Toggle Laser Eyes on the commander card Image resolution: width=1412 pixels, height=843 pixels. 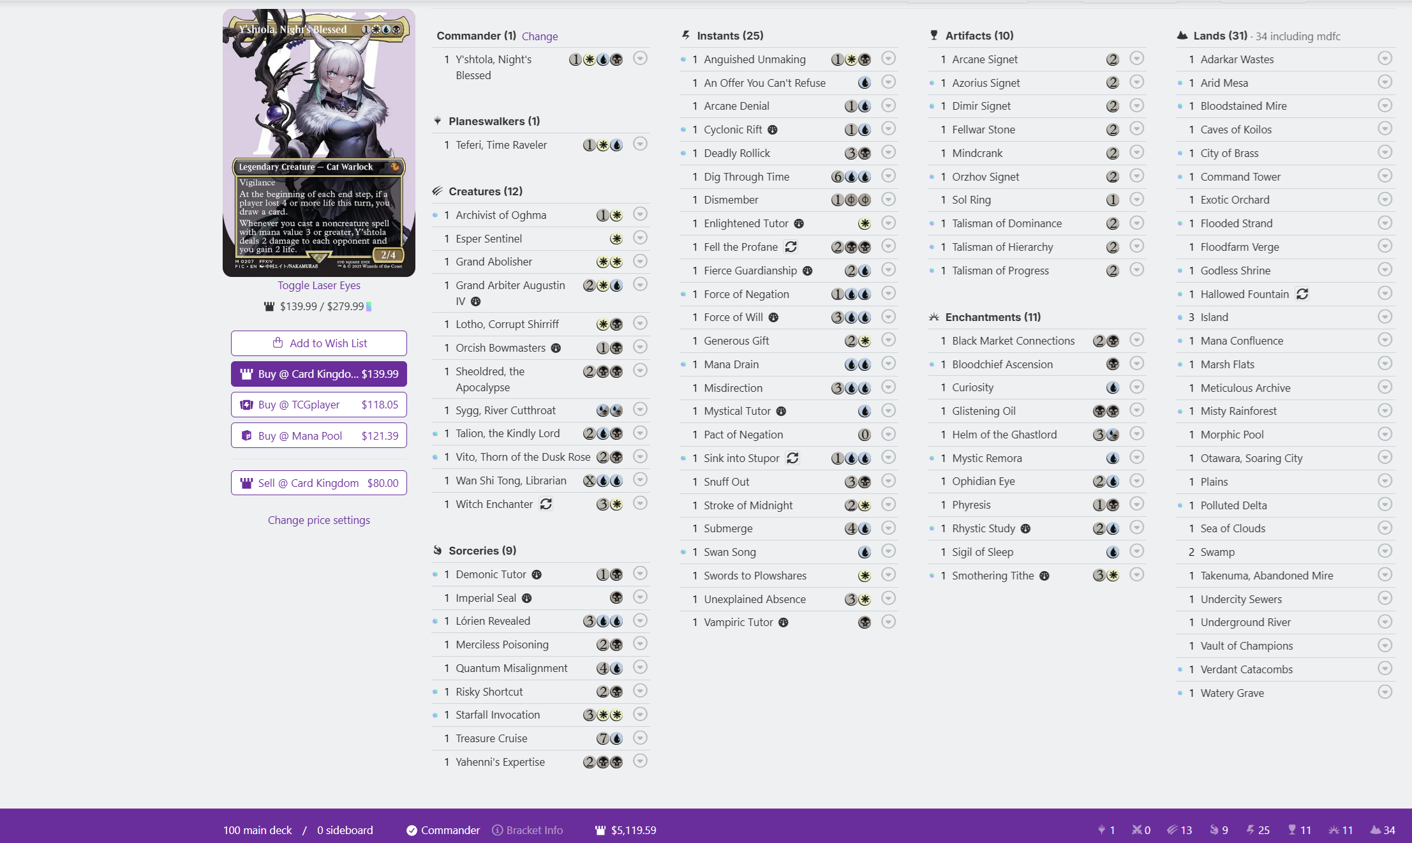[x=318, y=285]
